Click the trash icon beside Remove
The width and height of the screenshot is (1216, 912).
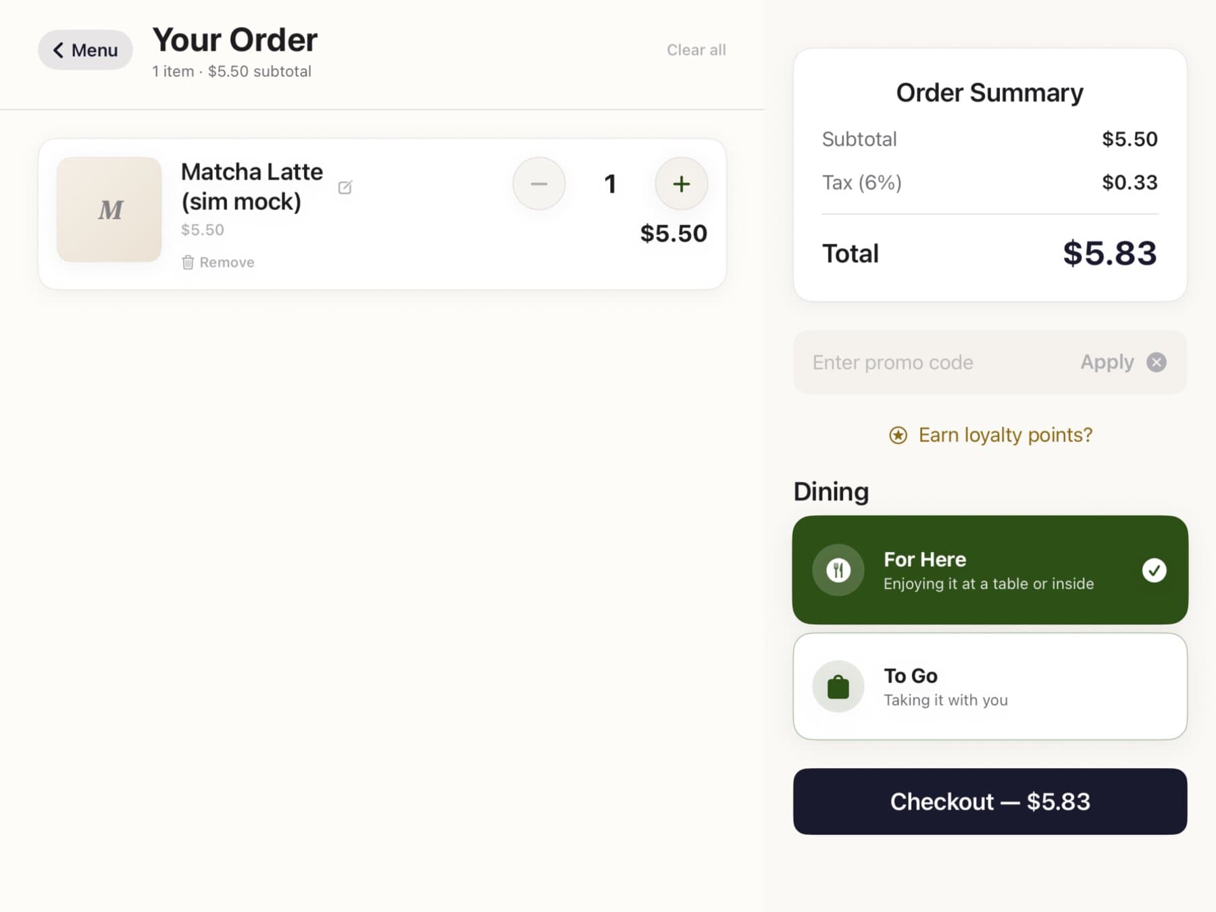(x=188, y=263)
